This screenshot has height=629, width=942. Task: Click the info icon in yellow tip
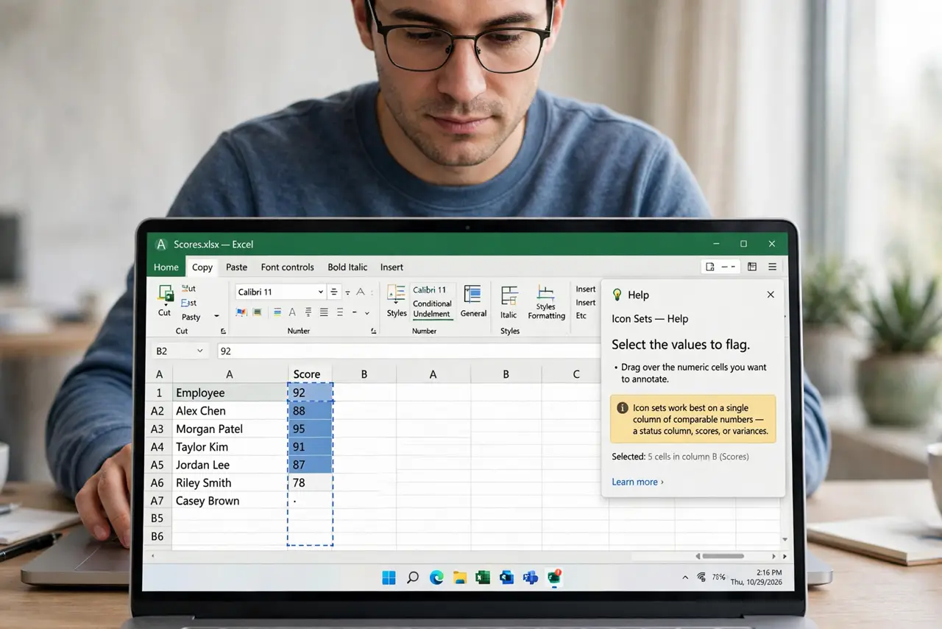point(622,408)
